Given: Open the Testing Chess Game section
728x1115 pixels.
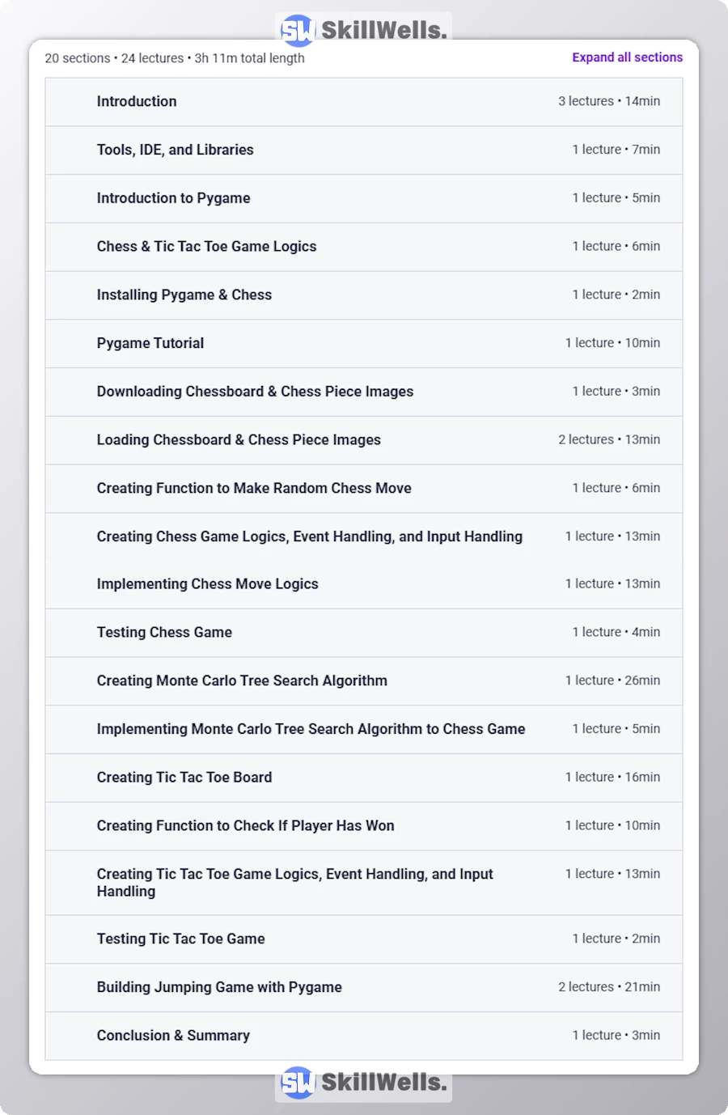Looking at the screenshot, I should click(x=164, y=633).
